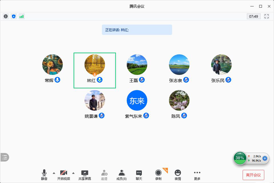Mute the microphone
Screen dimensions: 274x183
pyautogui.click(x=44, y=175)
